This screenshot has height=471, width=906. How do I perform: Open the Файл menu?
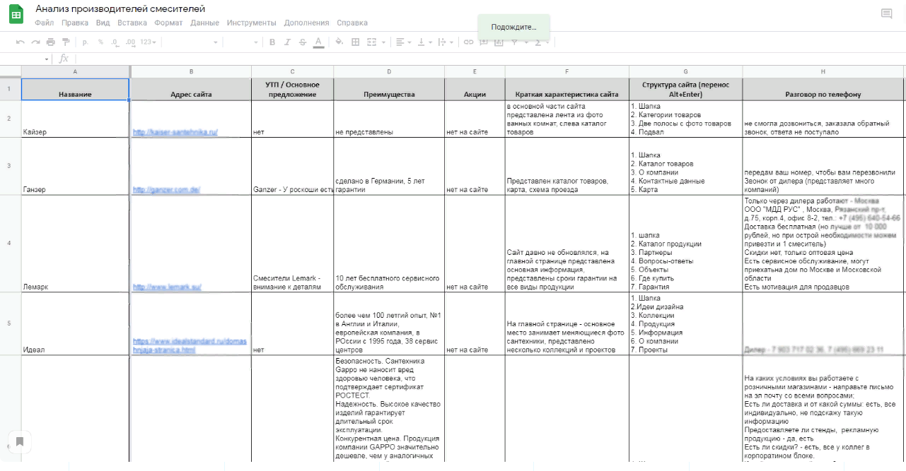click(x=44, y=23)
